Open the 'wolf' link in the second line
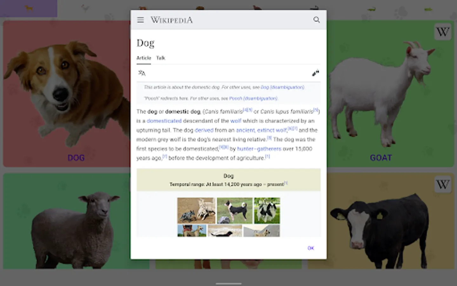Viewport: 457px width, 286px height. click(x=236, y=121)
